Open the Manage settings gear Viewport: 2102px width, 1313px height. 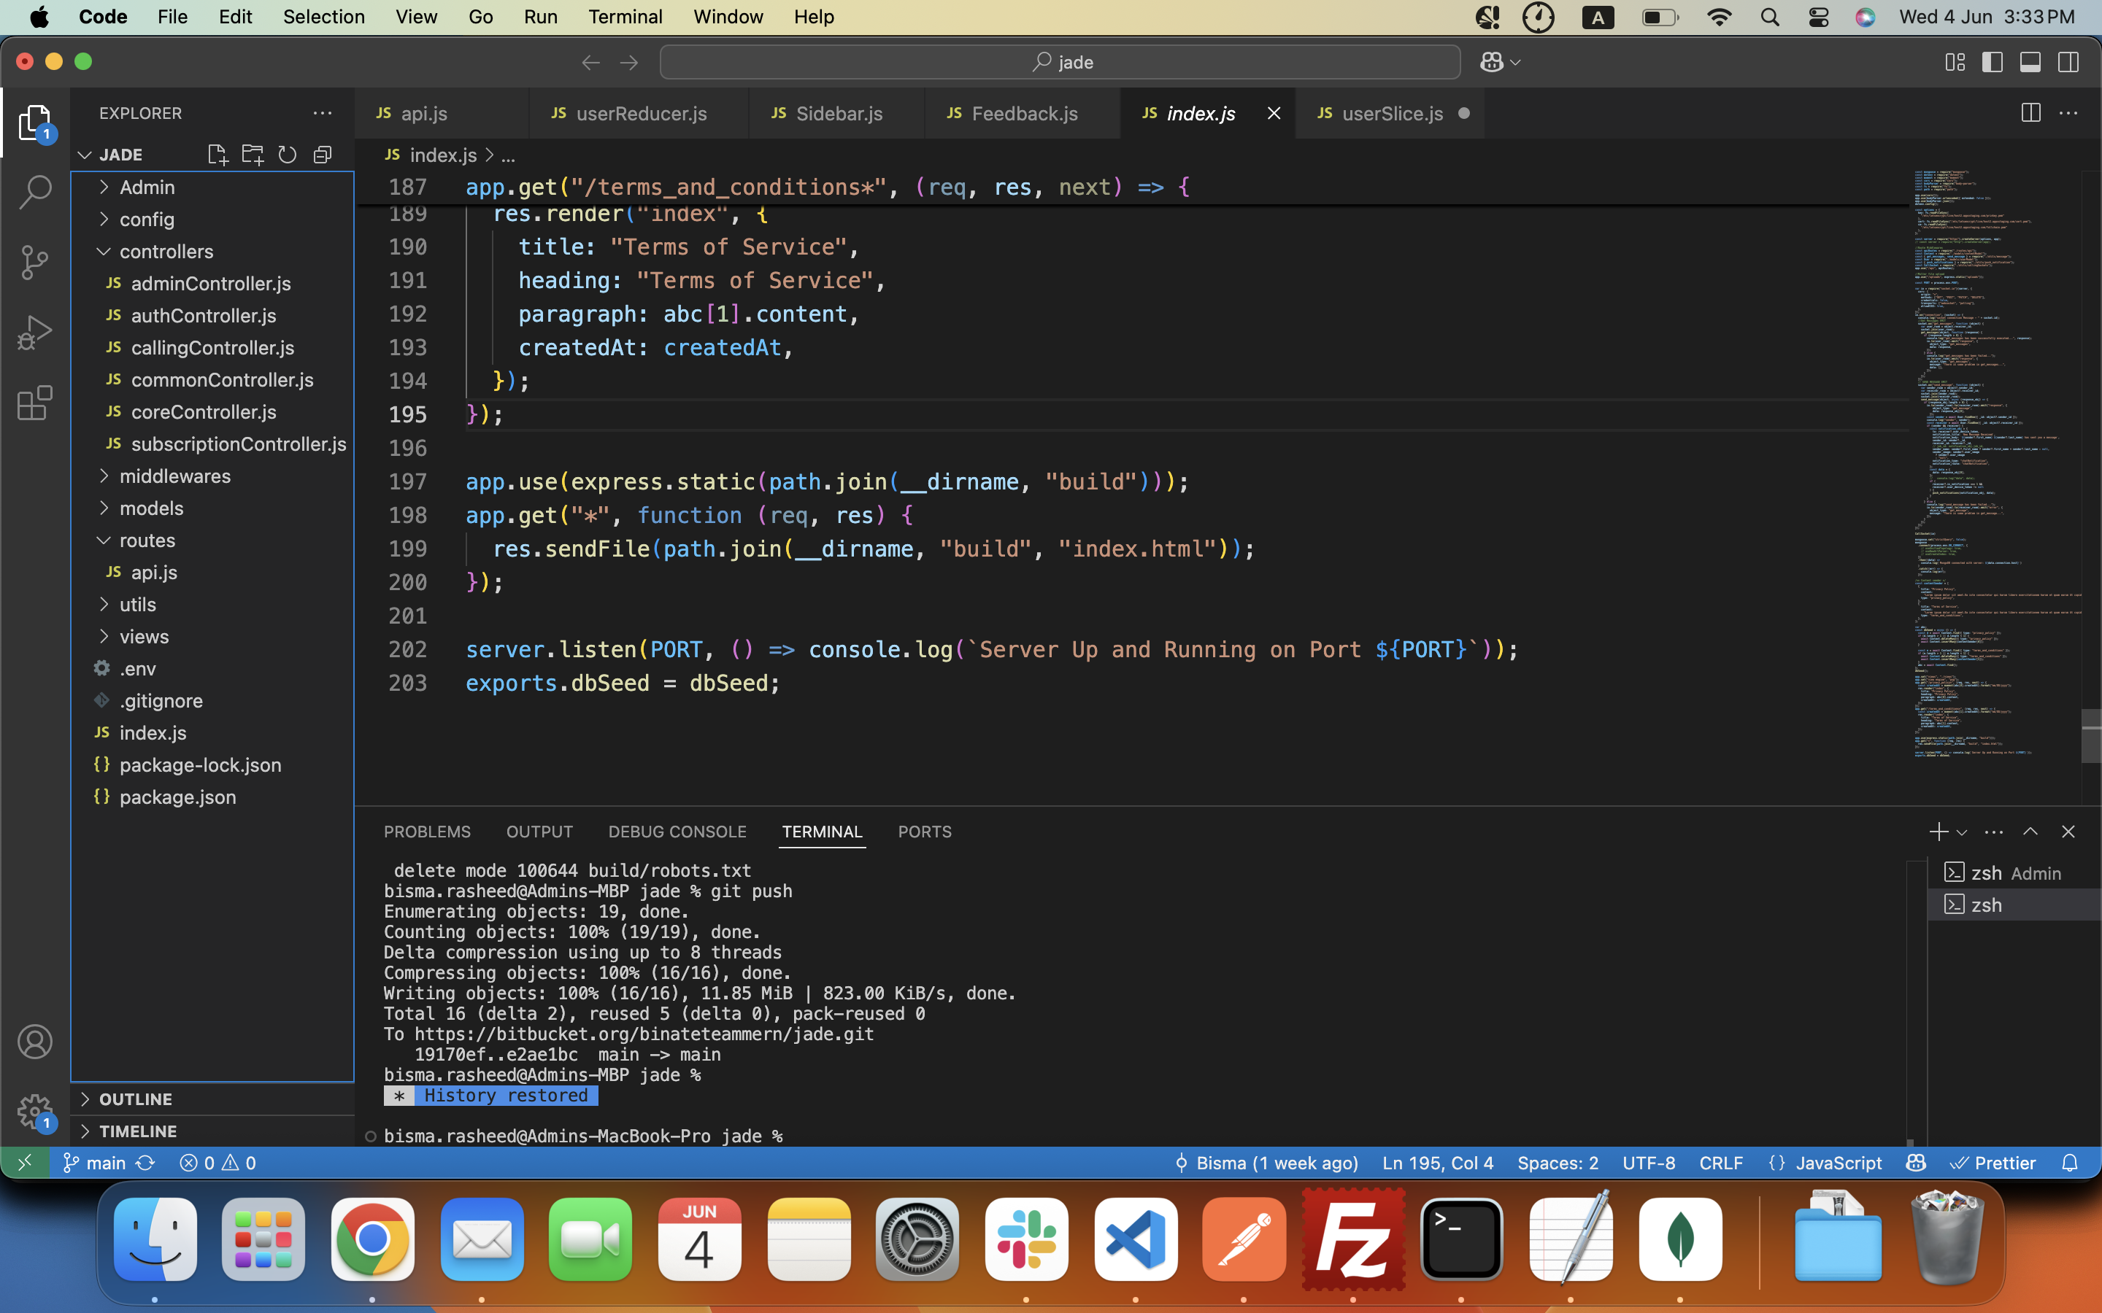point(35,1111)
